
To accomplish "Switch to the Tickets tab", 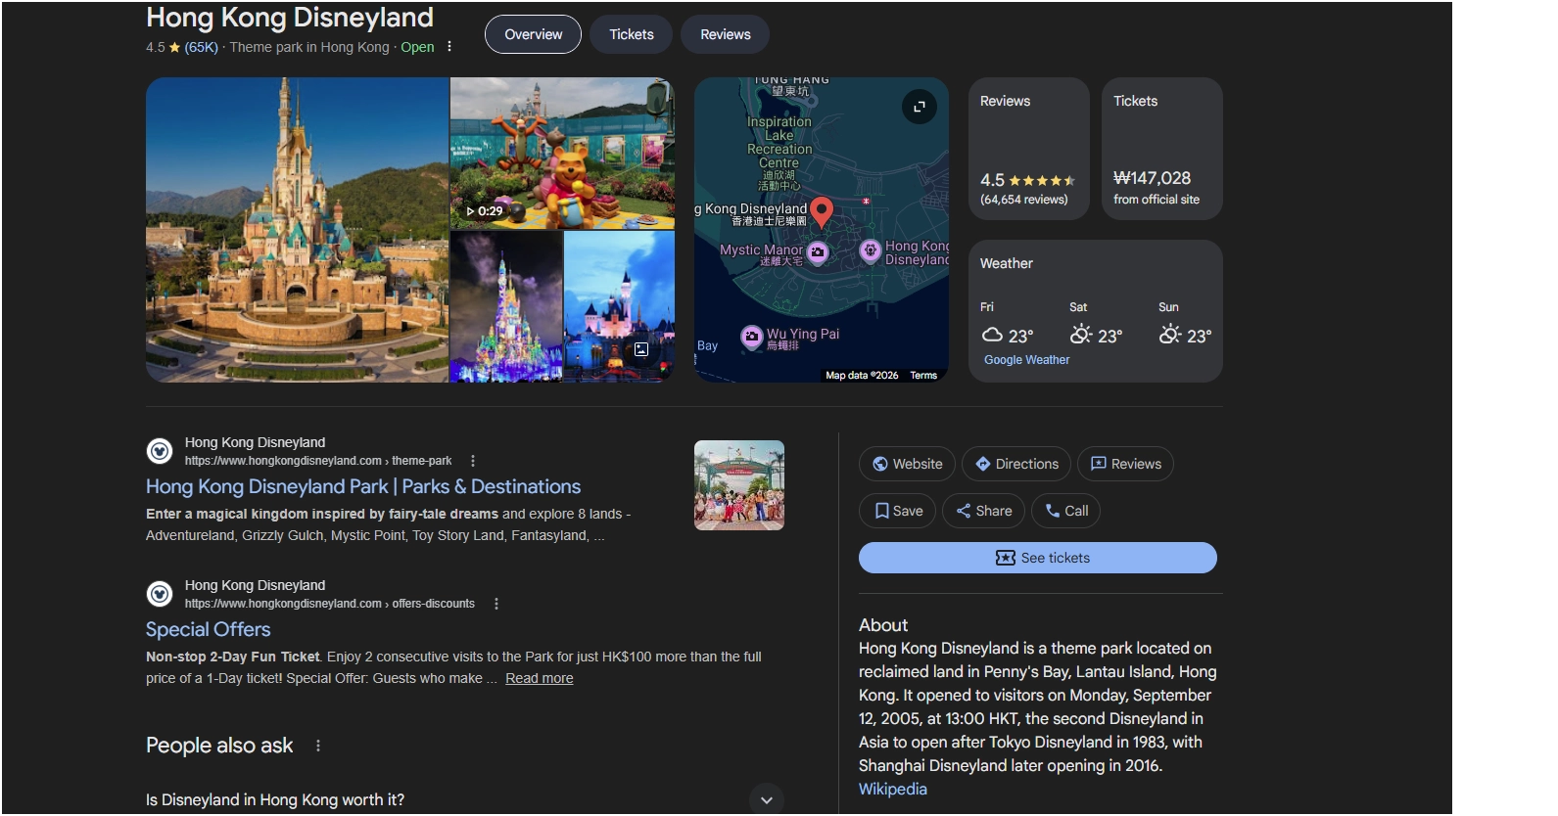I will pos(631,34).
